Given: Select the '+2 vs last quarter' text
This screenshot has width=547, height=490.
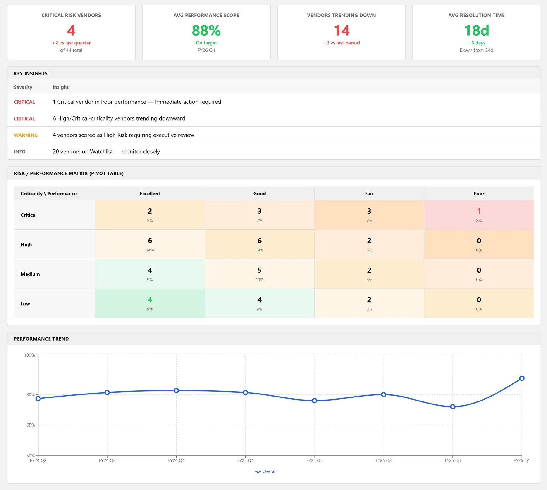Looking at the screenshot, I should coord(71,43).
